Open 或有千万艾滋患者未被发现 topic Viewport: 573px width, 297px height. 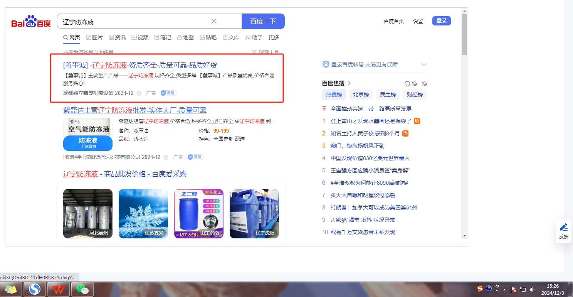point(363,232)
